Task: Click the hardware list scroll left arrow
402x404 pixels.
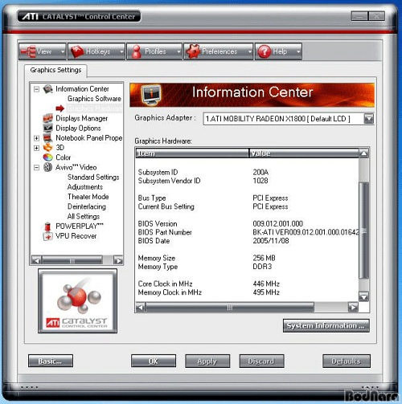Action: (140, 308)
